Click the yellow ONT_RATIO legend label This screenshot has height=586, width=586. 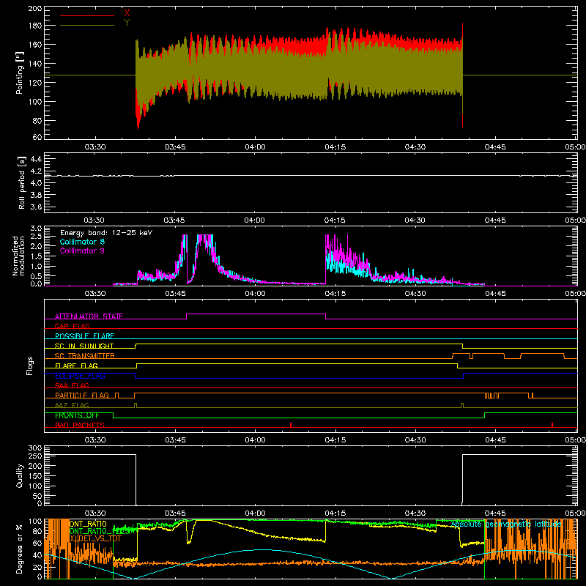88,524
